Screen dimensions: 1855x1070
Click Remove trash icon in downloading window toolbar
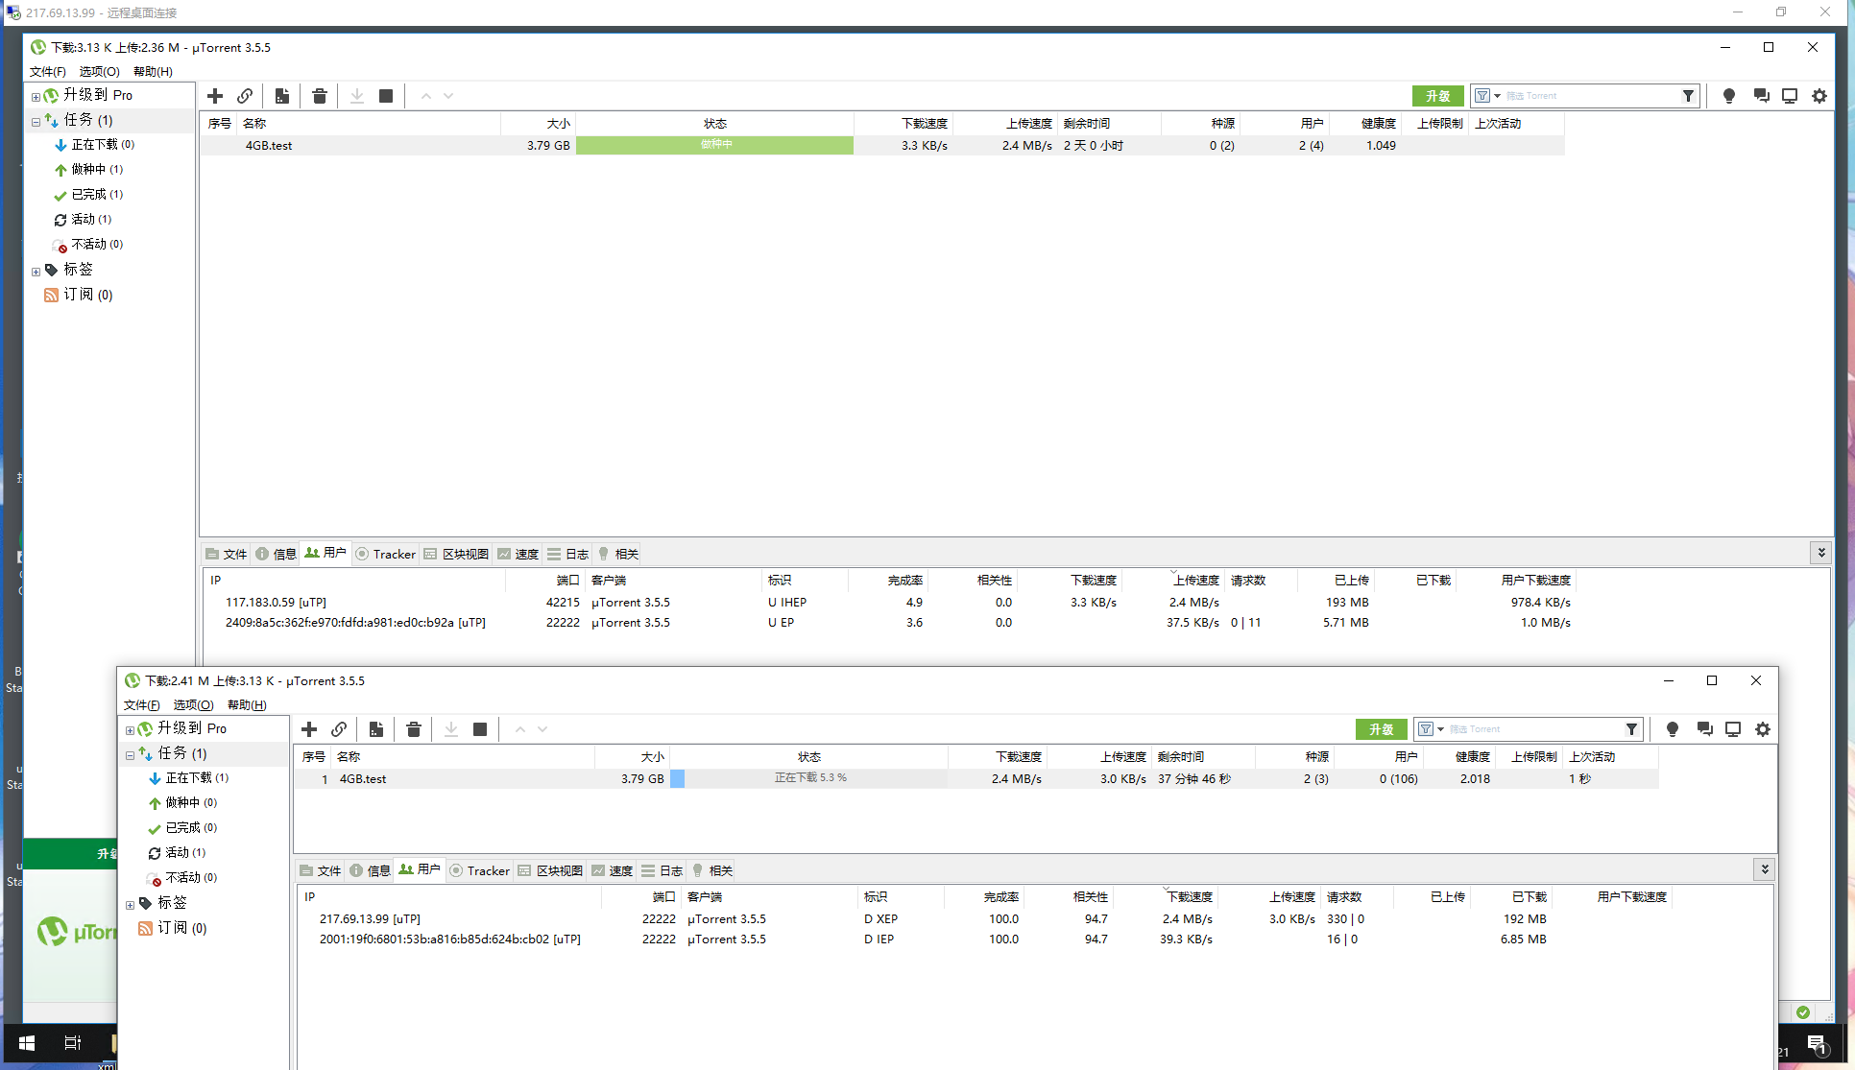click(x=414, y=729)
